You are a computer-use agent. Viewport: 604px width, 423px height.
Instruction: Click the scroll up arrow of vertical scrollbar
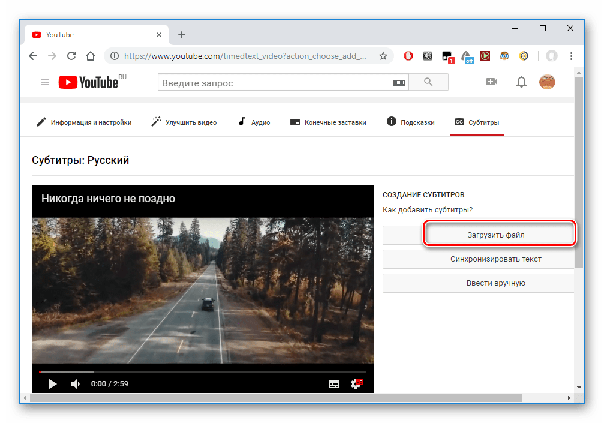tap(579, 73)
